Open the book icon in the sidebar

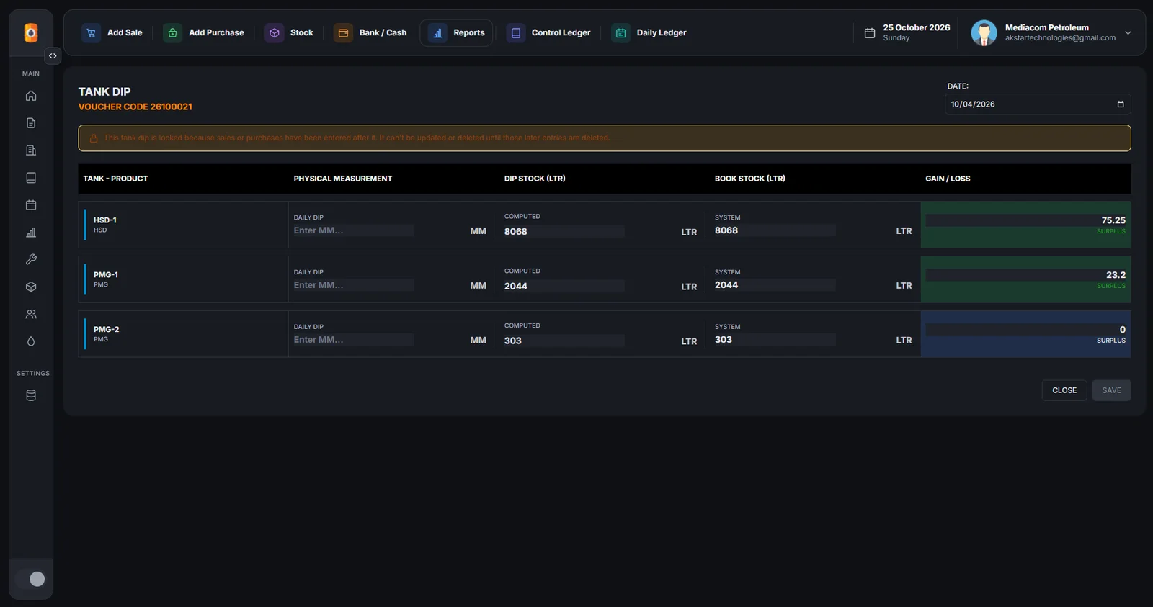pos(31,178)
